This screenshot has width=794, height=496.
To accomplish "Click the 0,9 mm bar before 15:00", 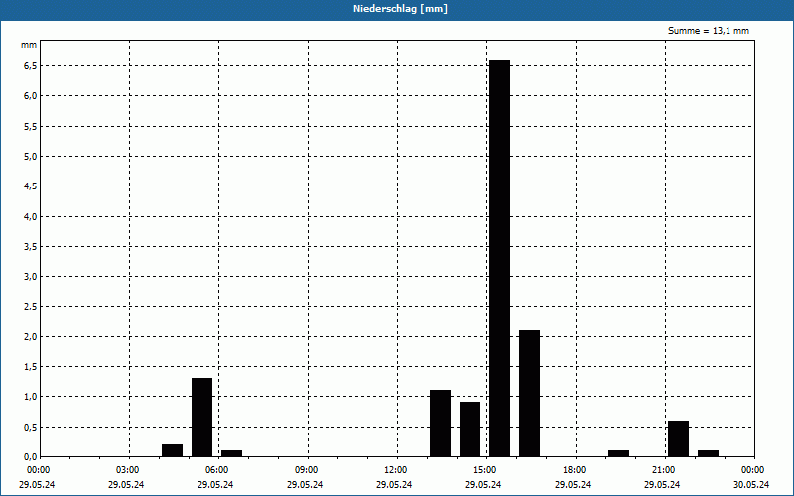I will point(469,430).
